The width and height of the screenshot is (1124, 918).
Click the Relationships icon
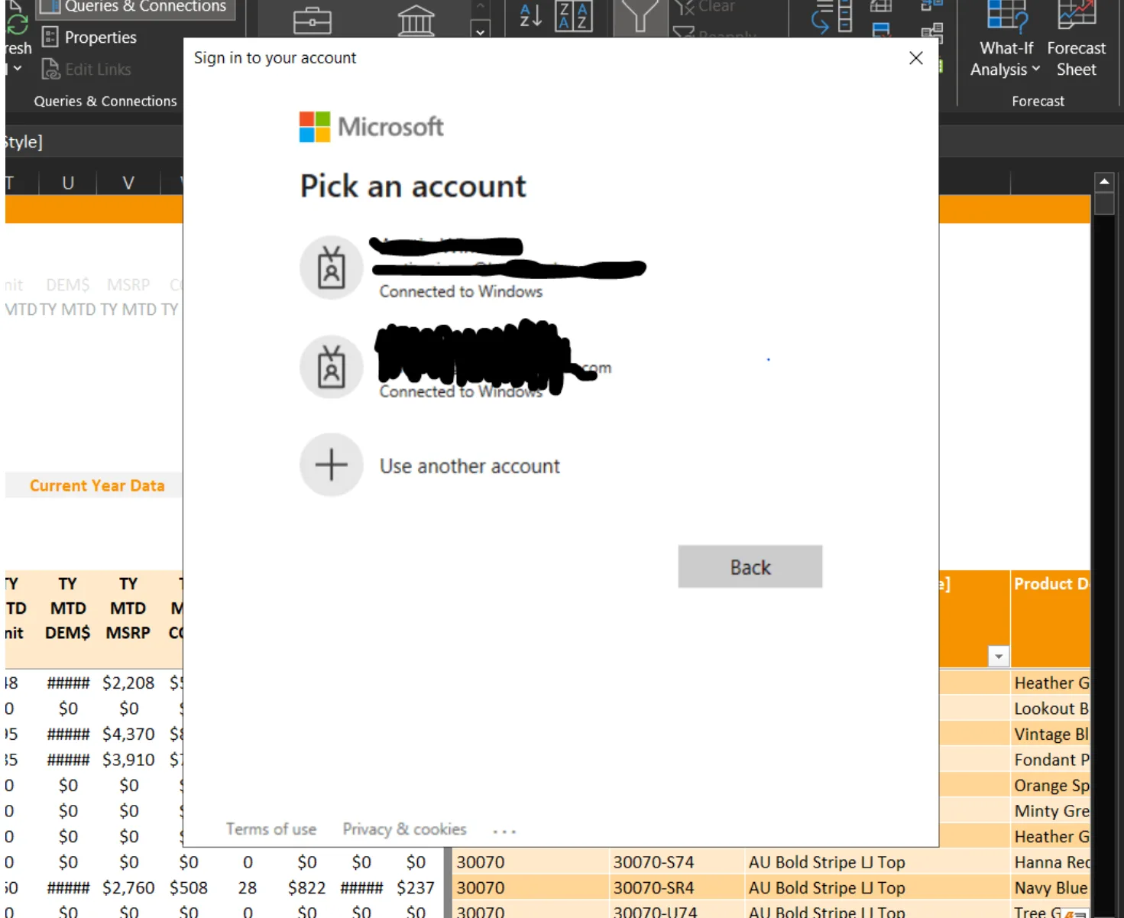pos(931,32)
